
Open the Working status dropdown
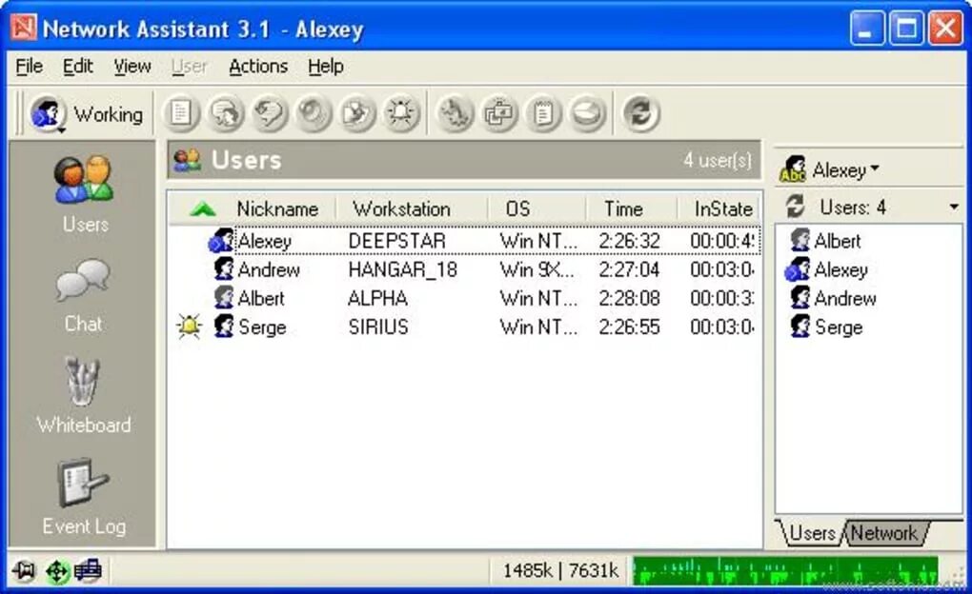pos(86,114)
